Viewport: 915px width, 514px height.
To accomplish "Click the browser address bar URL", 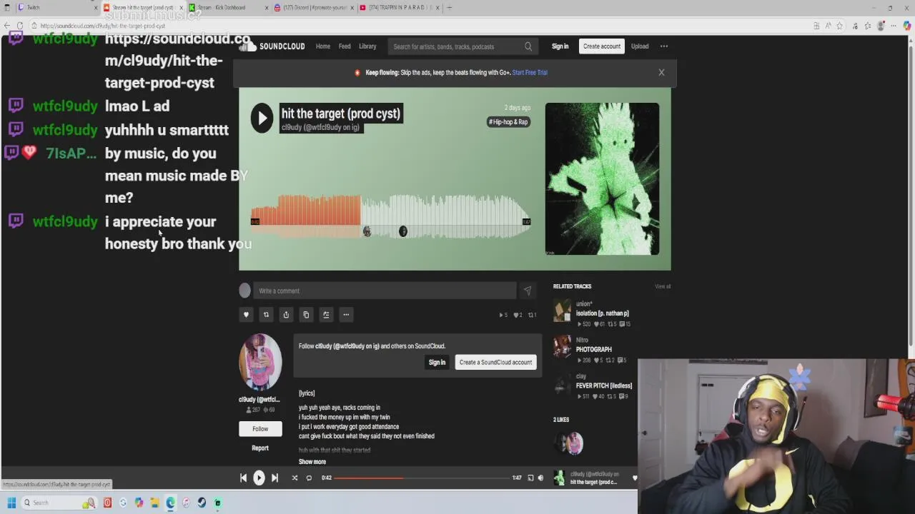I will 103,26.
